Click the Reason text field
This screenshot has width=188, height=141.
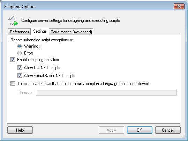pos(106,92)
